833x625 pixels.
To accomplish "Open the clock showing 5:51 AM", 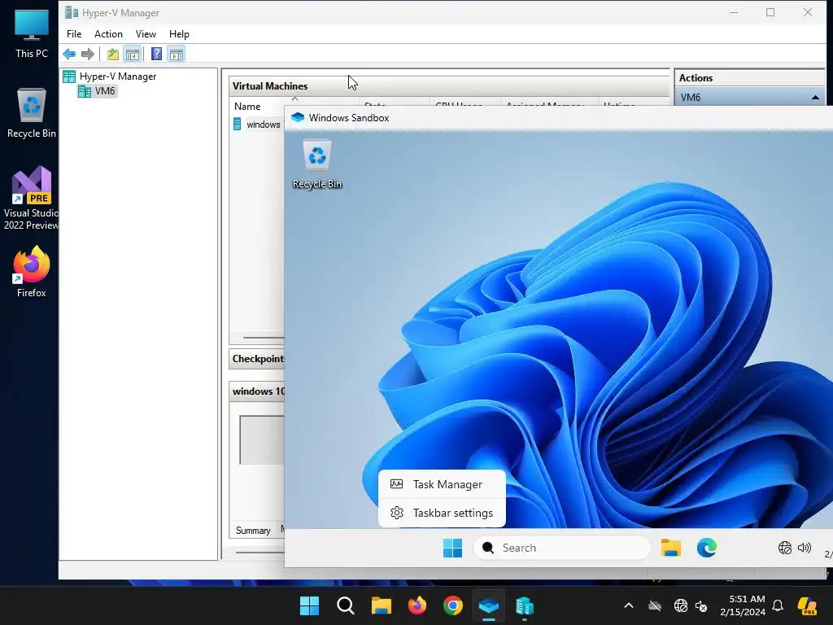I will tap(743, 605).
